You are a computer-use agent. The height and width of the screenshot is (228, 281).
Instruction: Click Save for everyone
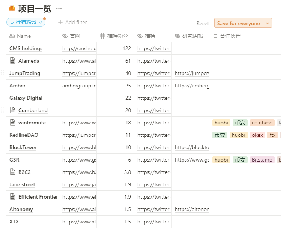pyautogui.click(x=239, y=23)
